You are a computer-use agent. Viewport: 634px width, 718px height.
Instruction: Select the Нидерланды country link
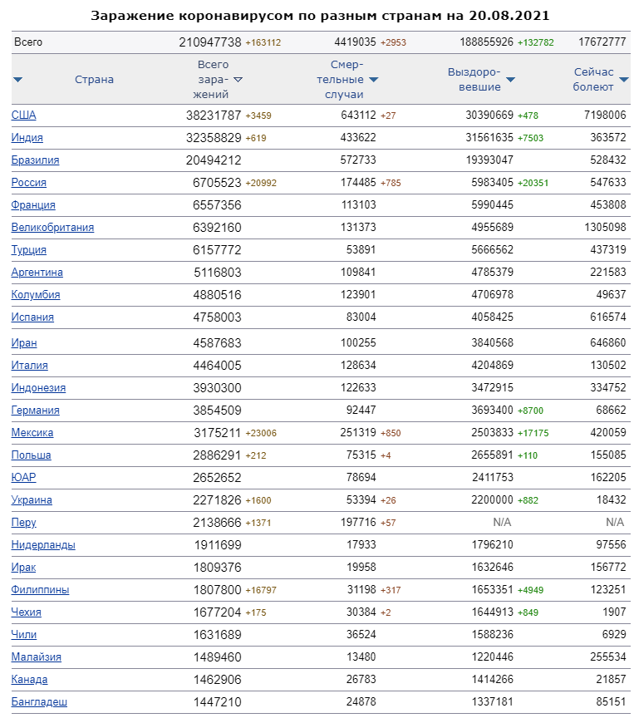[x=44, y=545]
